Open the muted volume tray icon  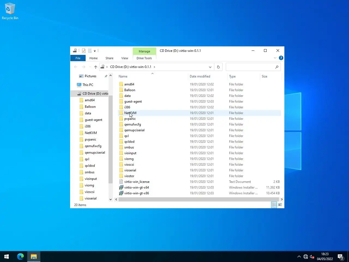pyautogui.click(x=312, y=257)
